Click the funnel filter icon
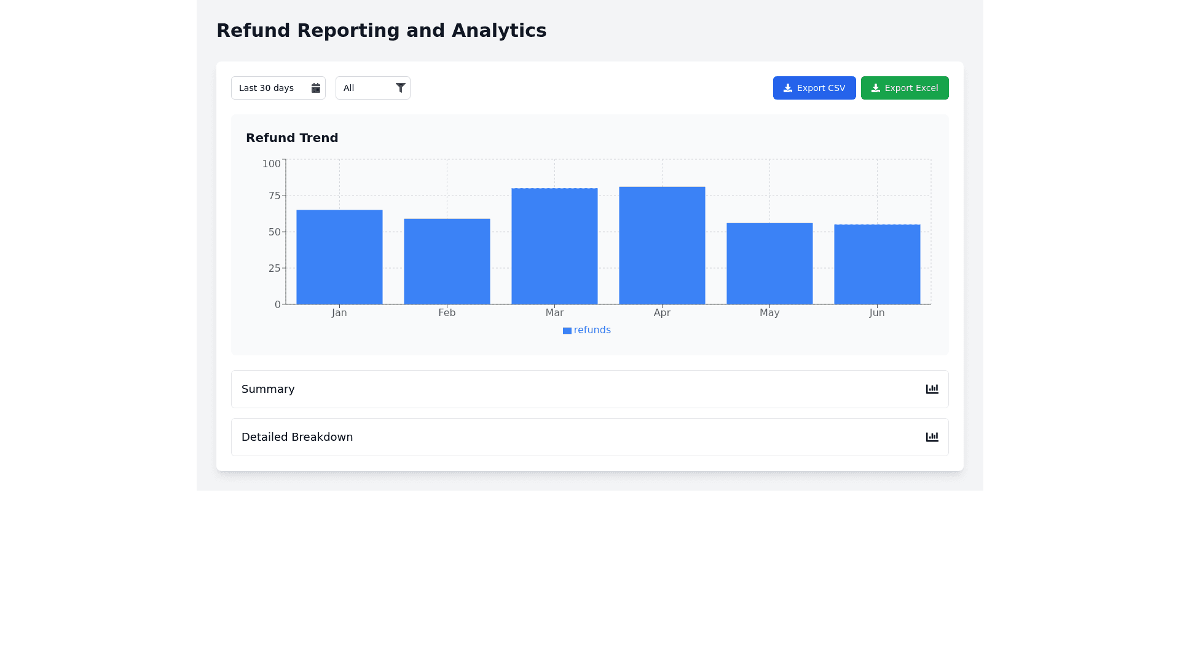 (x=401, y=88)
